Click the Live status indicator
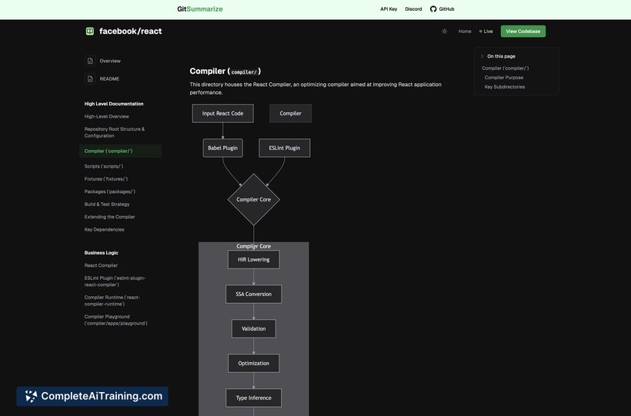The image size is (631, 416). pos(486,31)
